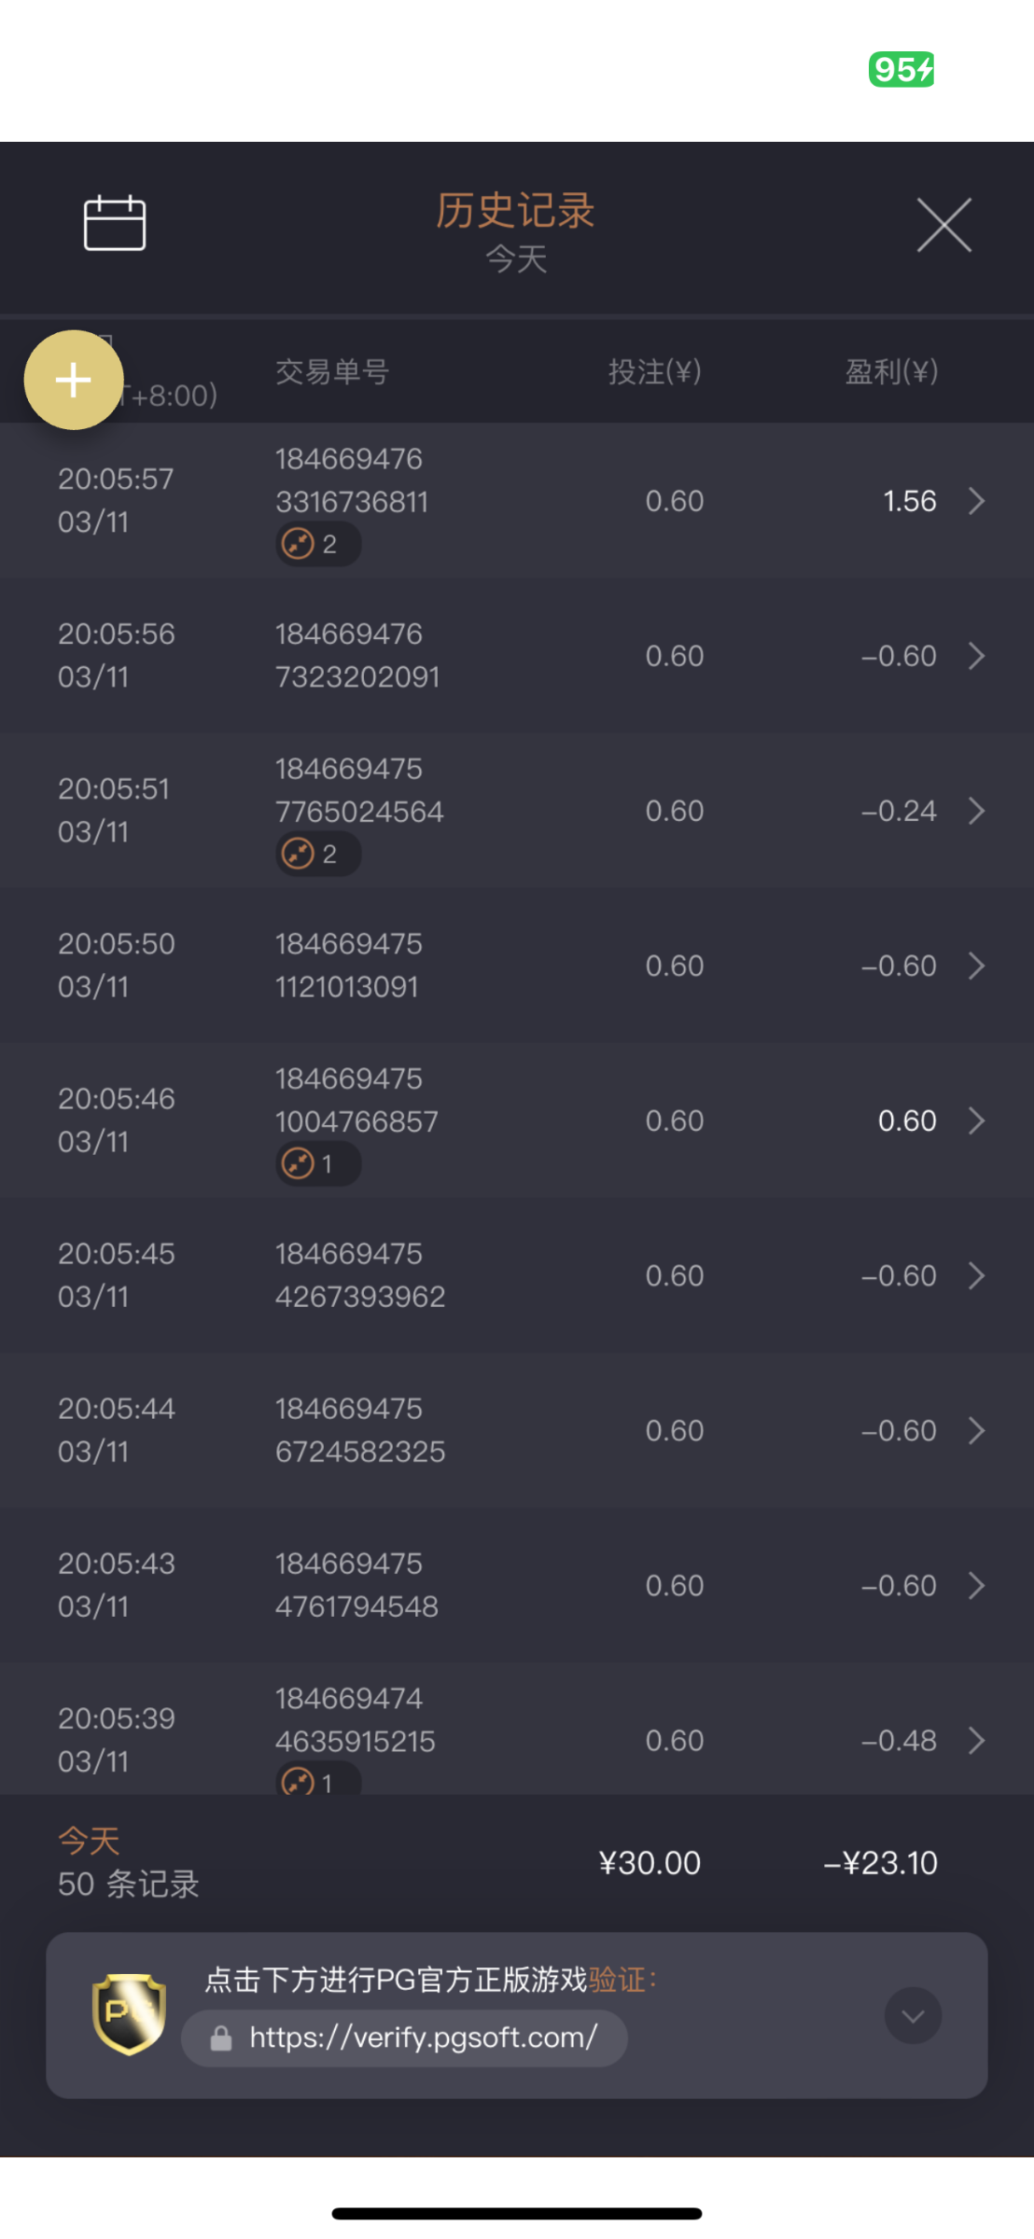The height and width of the screenshot is (2239, 1034).
Task: Expand the 20:05:56 record details arrow
Action: (976, 656)
